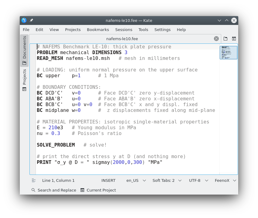Image resolution: width=258 pixels, height=218 pixels.
Task: Open the Soft Tabs: 2 dropdown
Action: click(x=167, y=180)
